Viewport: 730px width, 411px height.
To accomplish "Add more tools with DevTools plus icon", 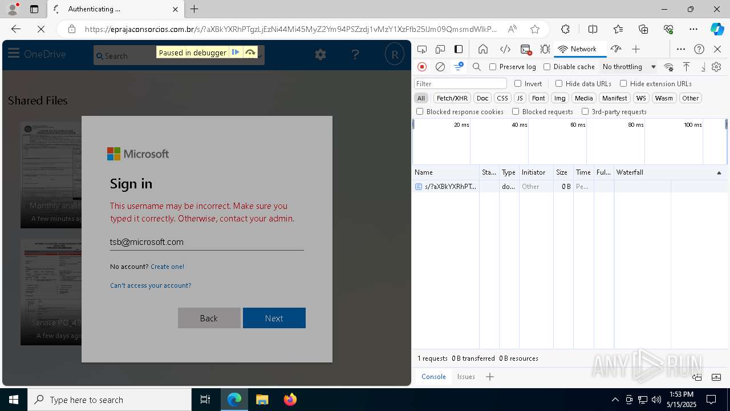I will tap(636, 49).
